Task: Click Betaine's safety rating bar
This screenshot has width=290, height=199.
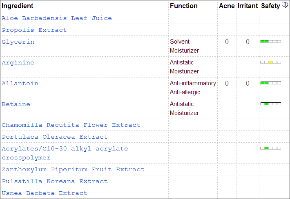Action: (271, 104)
